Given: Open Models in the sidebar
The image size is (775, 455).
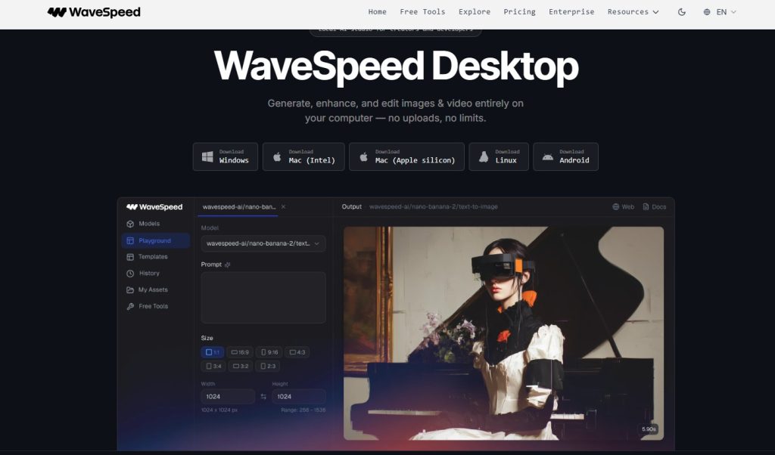Looking at the screenshot, I should coord(156,224).
